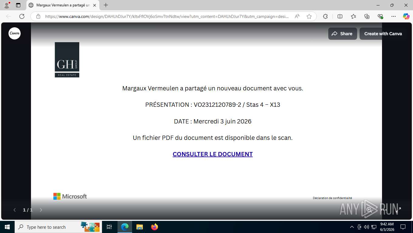413x233 pixels.
Task: Go to next page arrow in Canva viewer
Action: (x=41, y=210)
